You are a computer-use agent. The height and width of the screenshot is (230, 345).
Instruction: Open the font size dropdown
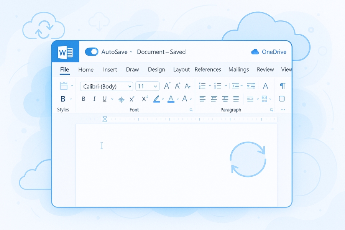147,86
